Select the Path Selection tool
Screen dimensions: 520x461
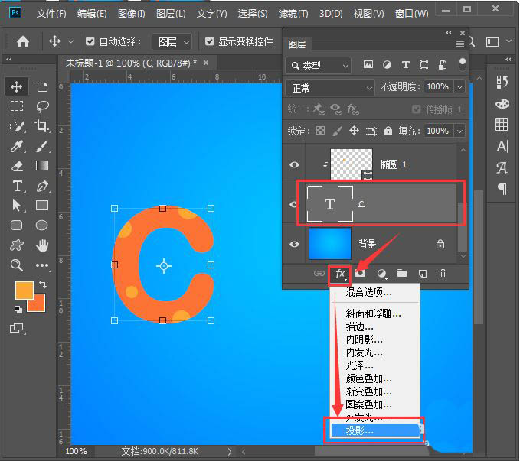[17, 206]
